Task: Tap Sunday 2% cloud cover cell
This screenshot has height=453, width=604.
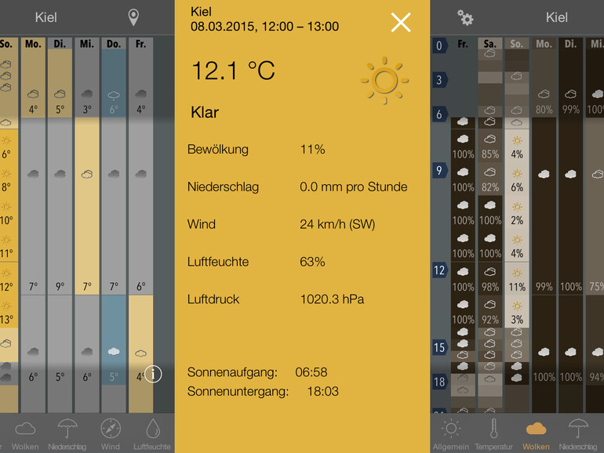Action: point(517,212)
